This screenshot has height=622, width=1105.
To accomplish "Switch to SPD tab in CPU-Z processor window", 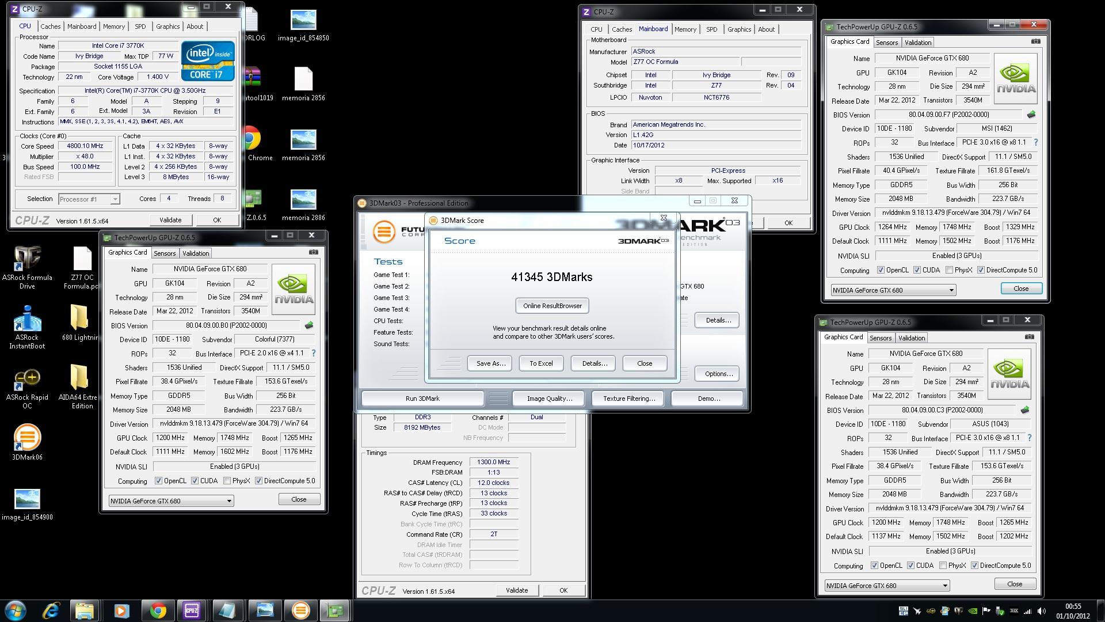I will pos(140,26).
